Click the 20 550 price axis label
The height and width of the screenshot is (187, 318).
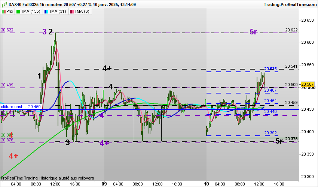(307, 65)
